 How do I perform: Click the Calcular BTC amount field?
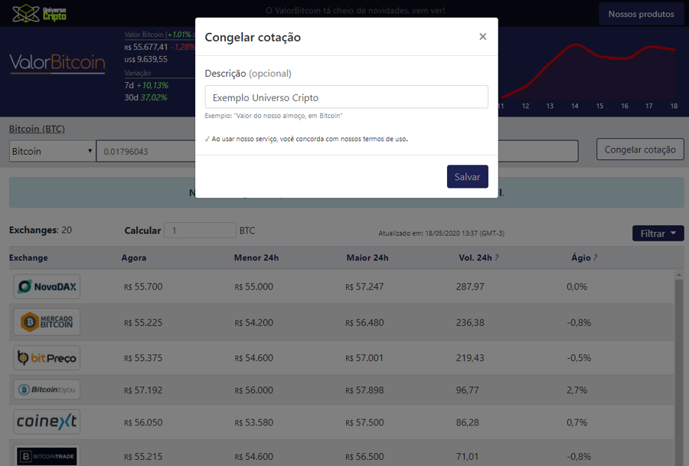click(200, 231)
